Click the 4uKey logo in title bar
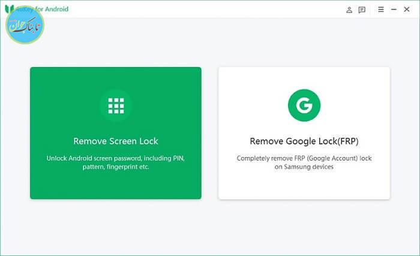Viewport: 420px width, 256px height. pyautogui.click(x=10, y=9)
